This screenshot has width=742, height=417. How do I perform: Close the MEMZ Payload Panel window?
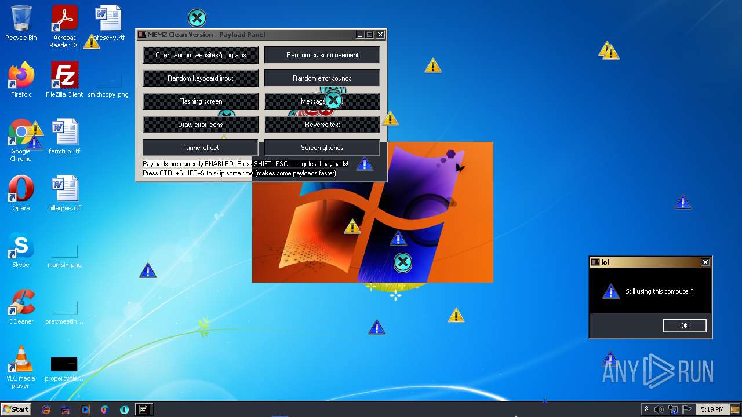380,35
